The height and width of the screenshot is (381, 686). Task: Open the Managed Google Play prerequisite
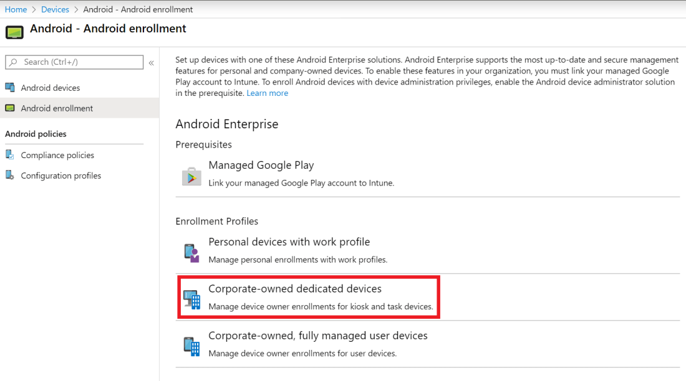(261, 166)
